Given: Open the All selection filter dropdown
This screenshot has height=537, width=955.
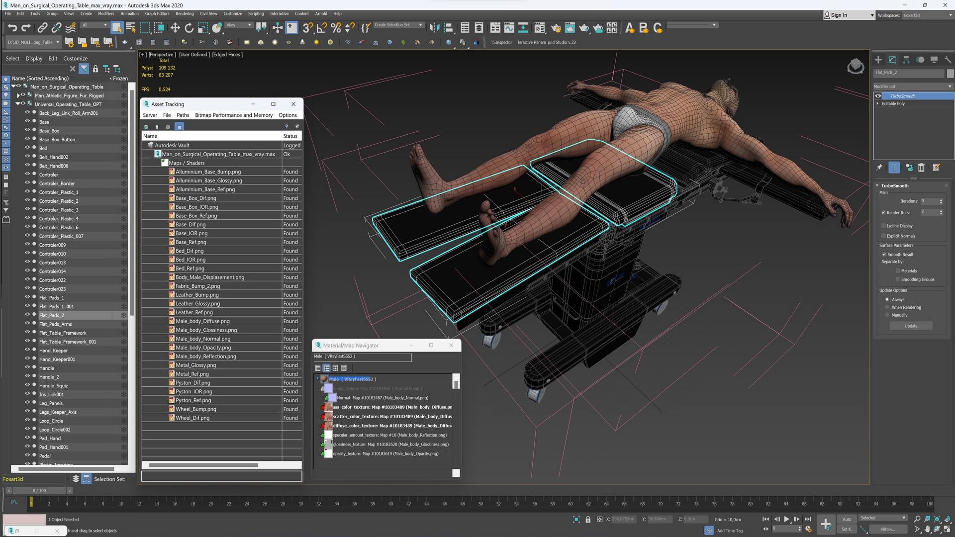Looking at the screenshot, I should coord(95,25).
